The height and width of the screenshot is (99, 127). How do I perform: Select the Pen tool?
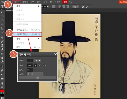tap(2, 70)
